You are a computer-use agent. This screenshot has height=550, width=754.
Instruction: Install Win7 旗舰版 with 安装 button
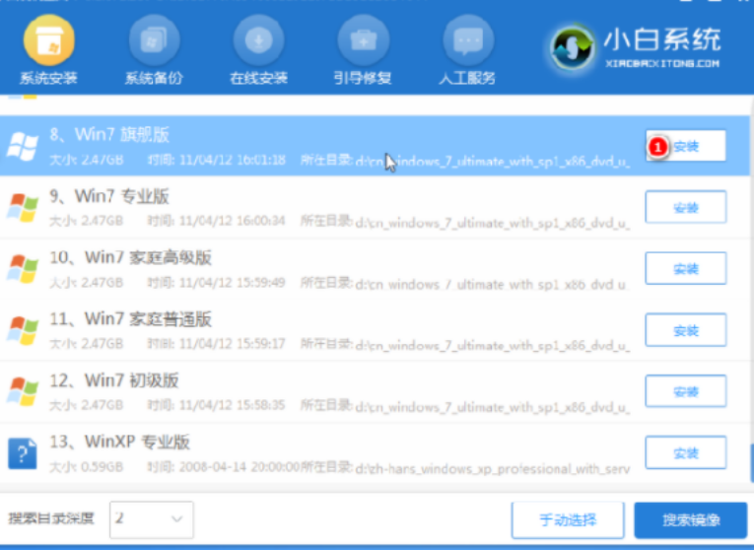coord(686,146)
